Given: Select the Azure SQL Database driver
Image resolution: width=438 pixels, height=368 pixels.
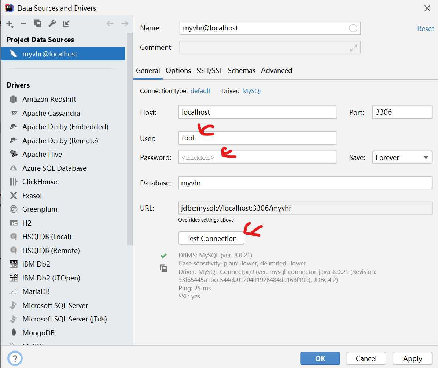Looking at the screenshot, I should click(55, 168).
